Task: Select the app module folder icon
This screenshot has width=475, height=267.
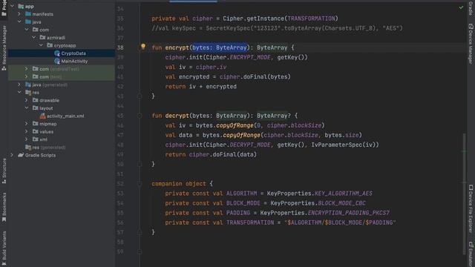Action: [x=21, y=6]
